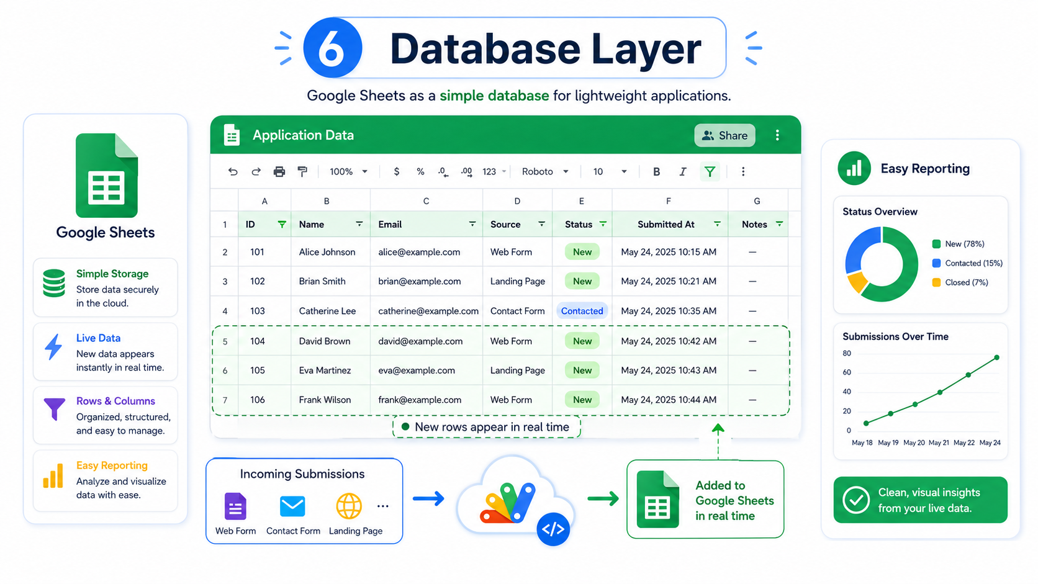Image resolution: width=1038 pixels, height=584 pixels.
Task: Click the New status badge for Frank Wilson
Action: point(582,400)
